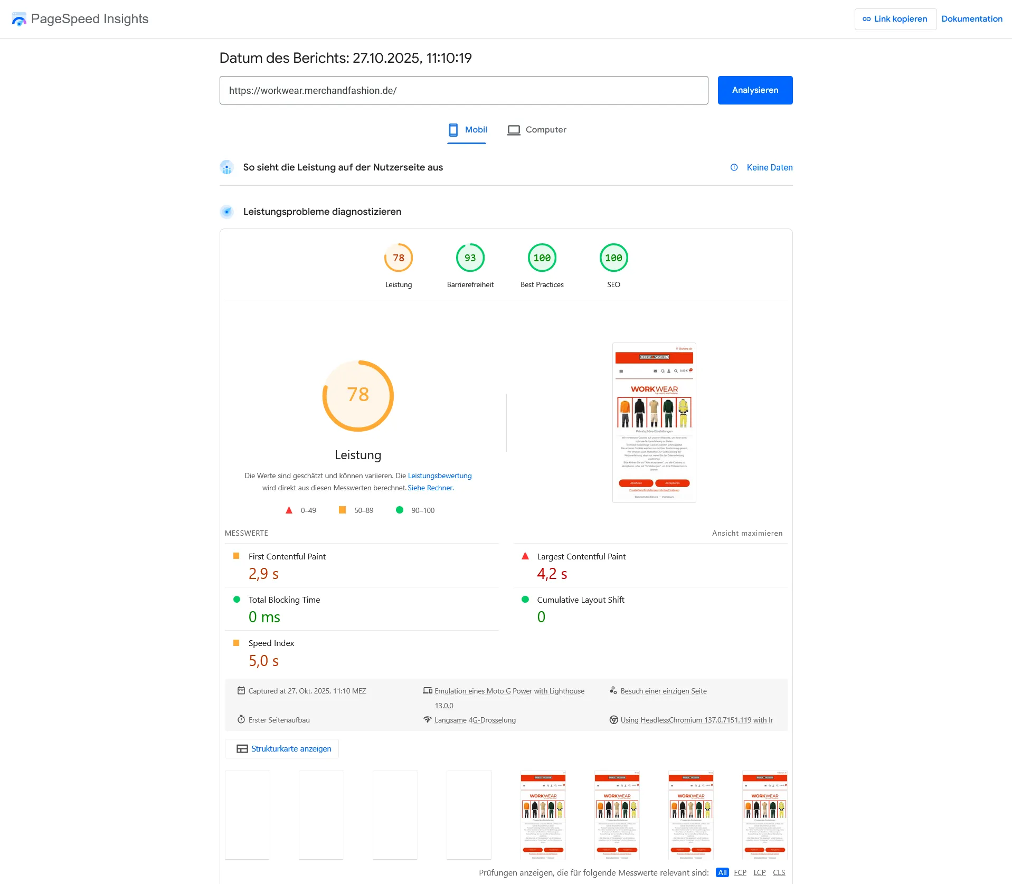Expand the view with Ansicht maximieren
The width and height of the screenshot is (1012, 884).
pos(748,533)
